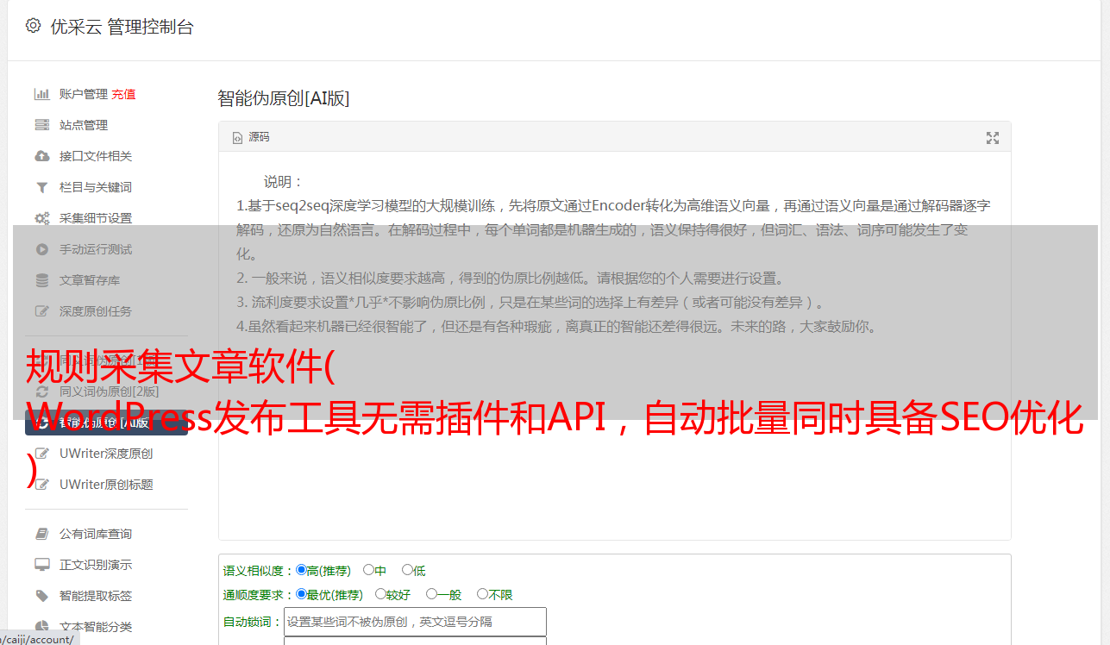Toggle 源码 source view in editor
This screenshot has width=1110, height=645.
(x=251, y=137)
